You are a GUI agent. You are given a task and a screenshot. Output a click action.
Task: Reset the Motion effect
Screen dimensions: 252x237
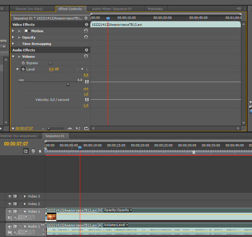pos(86,31)
